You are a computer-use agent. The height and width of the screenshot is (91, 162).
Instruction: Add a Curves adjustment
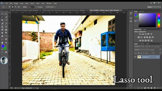pyautogui.click(x=146, y=34)
